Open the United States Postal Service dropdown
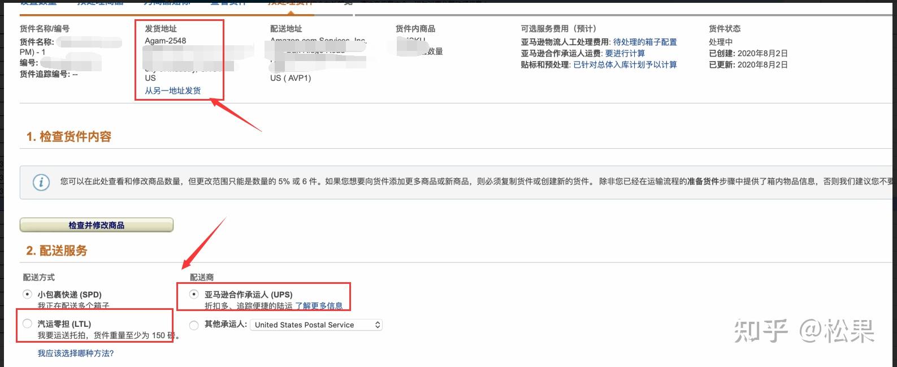 point(318,325)
